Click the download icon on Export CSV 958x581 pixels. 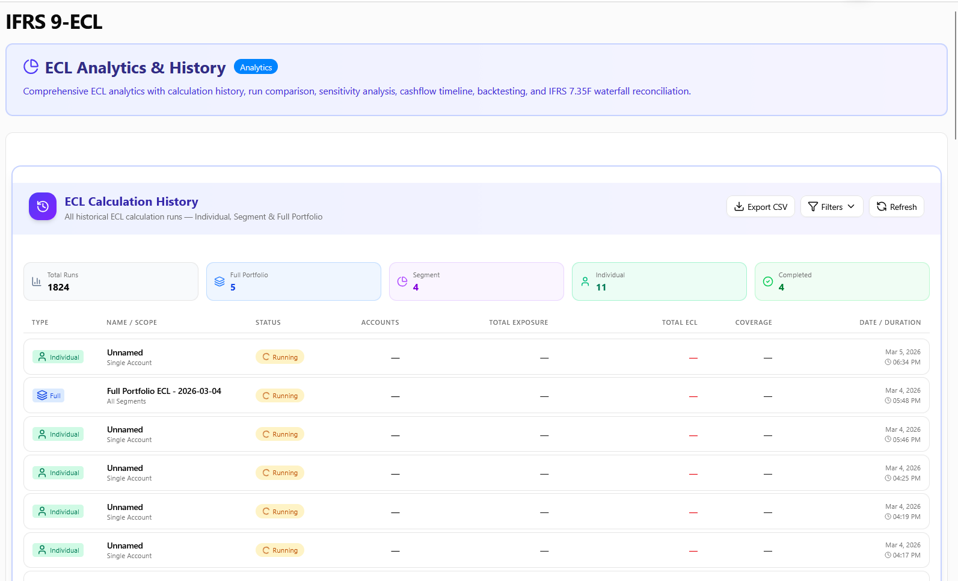tap(739, 207)
